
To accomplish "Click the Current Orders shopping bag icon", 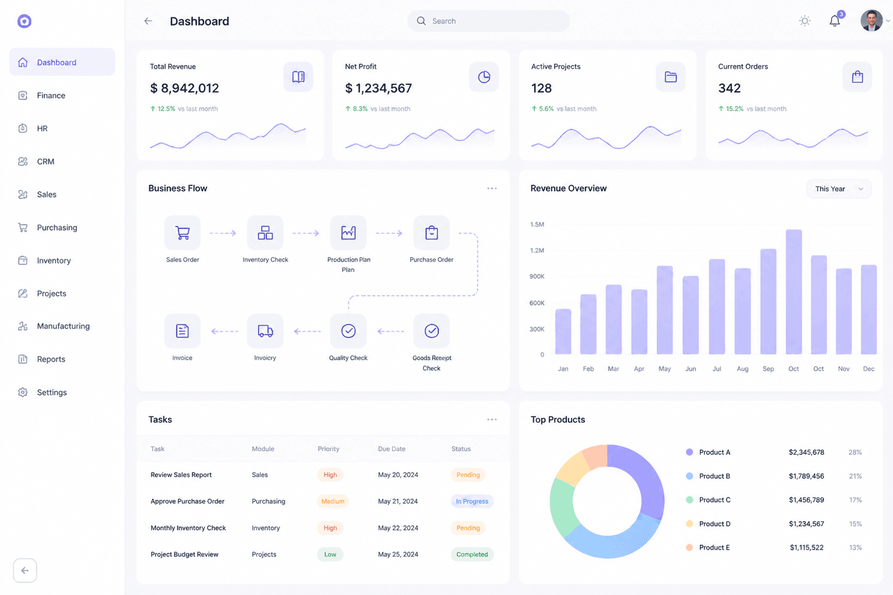I will [857, 77].
